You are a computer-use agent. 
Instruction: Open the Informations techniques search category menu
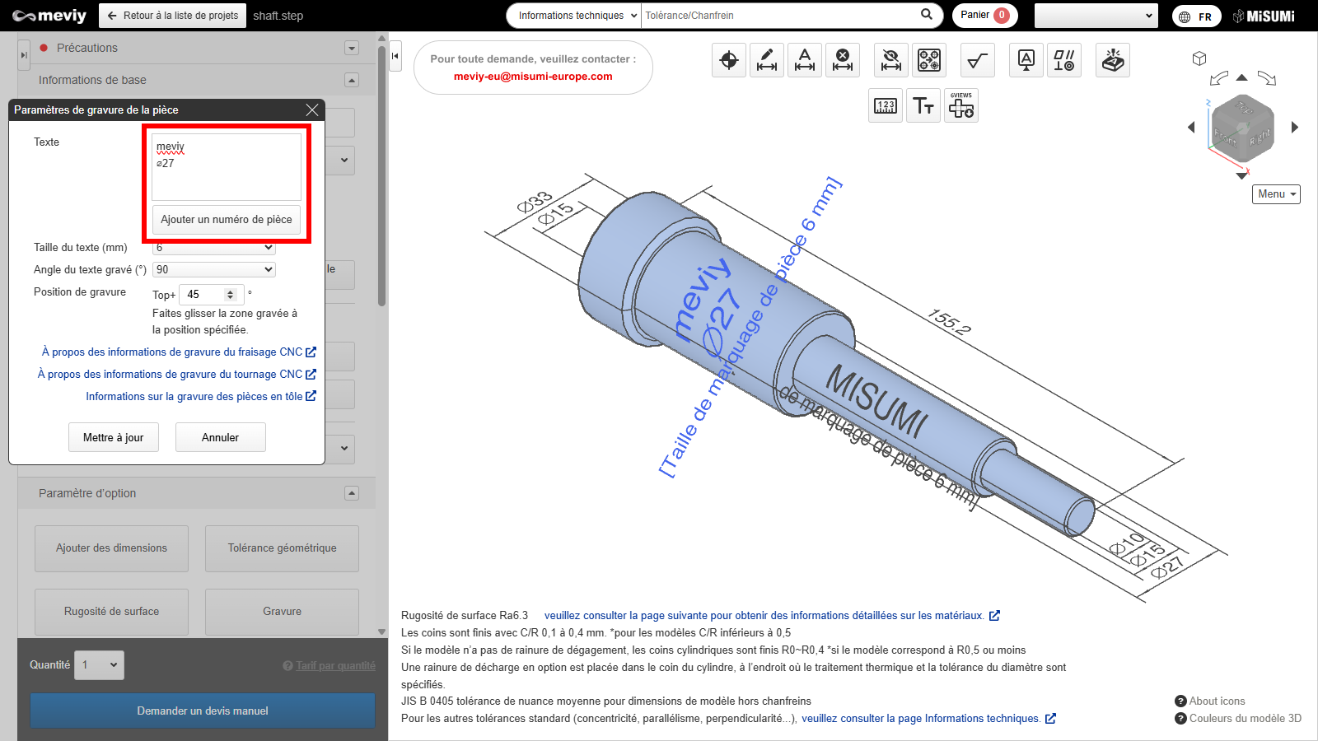click(574, 16)
